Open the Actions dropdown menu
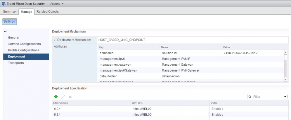 (x=57, y=4)
